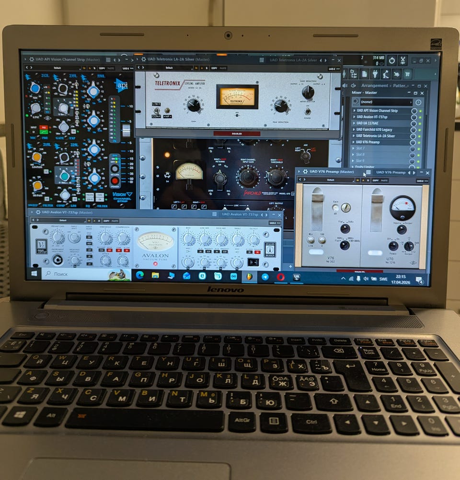The width and height of the screenshot is (460, 480).
Task: Click the grid icon in API Vision title bar
Action: pyautogui.click(x=108, y=60)
